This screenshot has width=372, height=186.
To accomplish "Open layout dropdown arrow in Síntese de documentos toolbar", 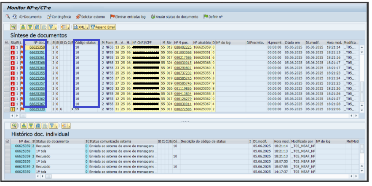I will [68, 27].
